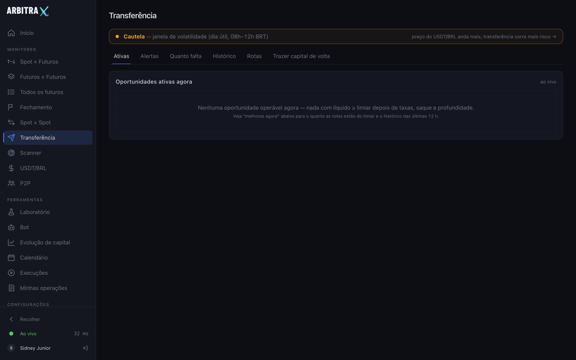Click the Cautela warning label
This screenshot has width=576, height=360.
[x=134, y=36]
